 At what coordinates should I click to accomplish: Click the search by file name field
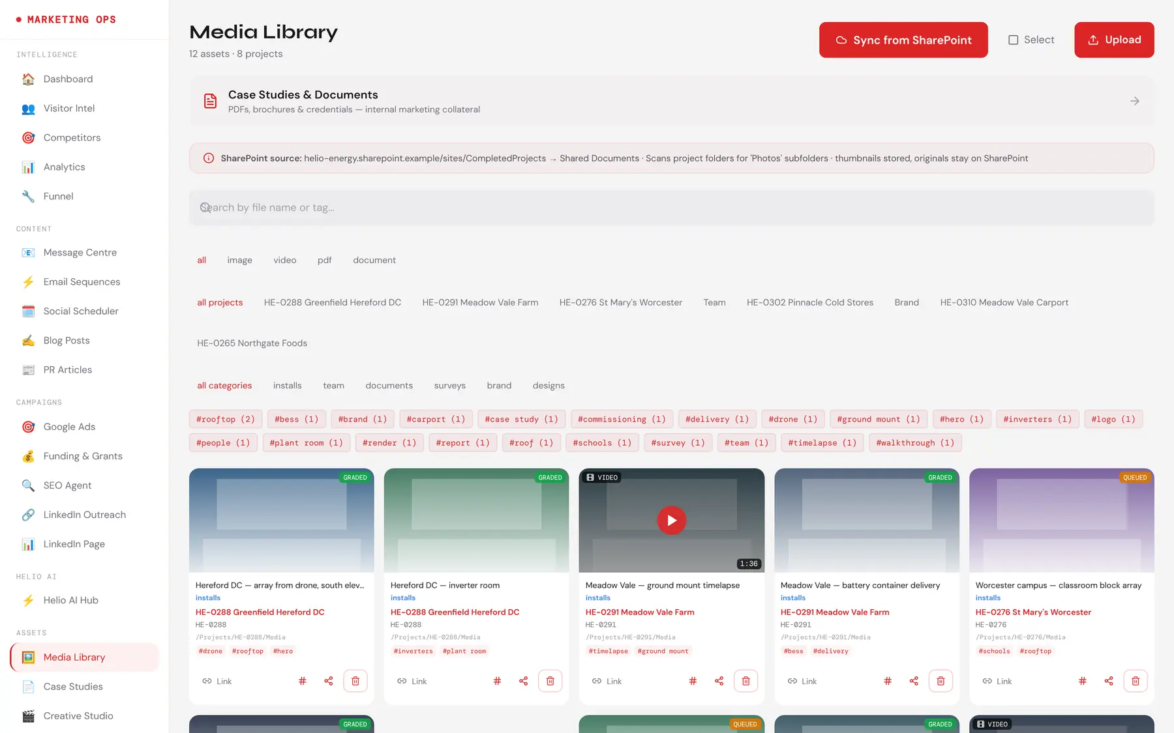coord(671,207)
